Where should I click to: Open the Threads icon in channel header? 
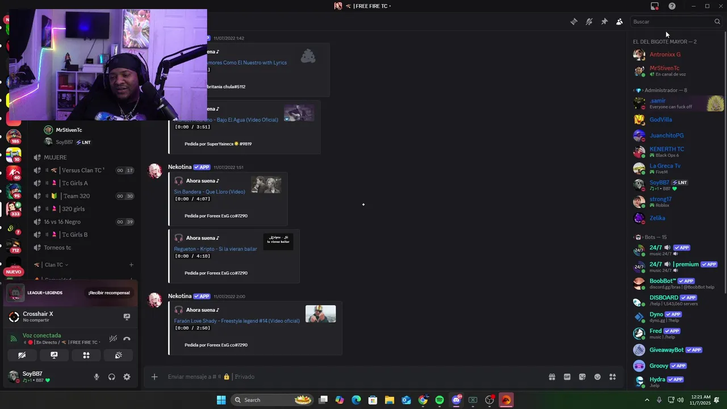click(574, 22)
